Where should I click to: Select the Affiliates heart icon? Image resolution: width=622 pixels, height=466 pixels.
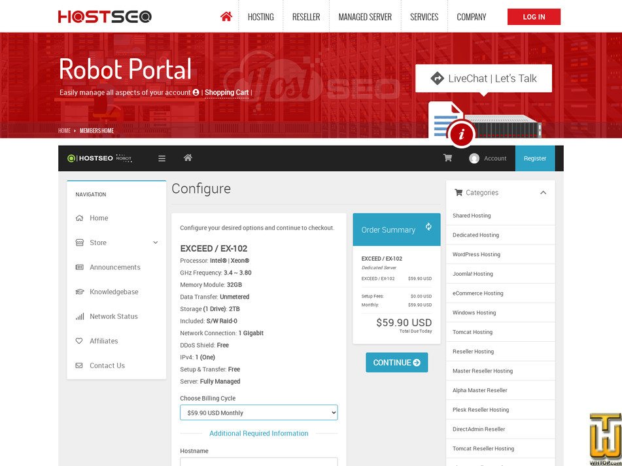coord(79,341)
